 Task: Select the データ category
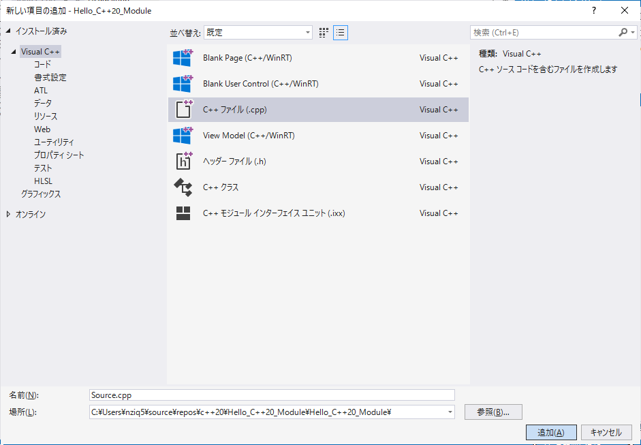pyautogui.click(x=42, y=104)
